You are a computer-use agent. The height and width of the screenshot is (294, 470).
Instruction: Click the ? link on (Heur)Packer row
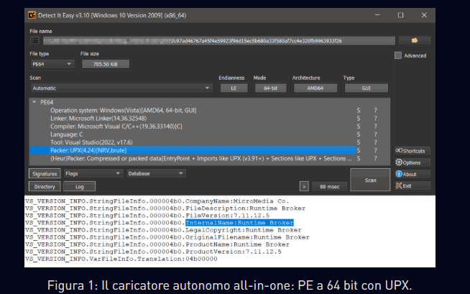[375, 159]
